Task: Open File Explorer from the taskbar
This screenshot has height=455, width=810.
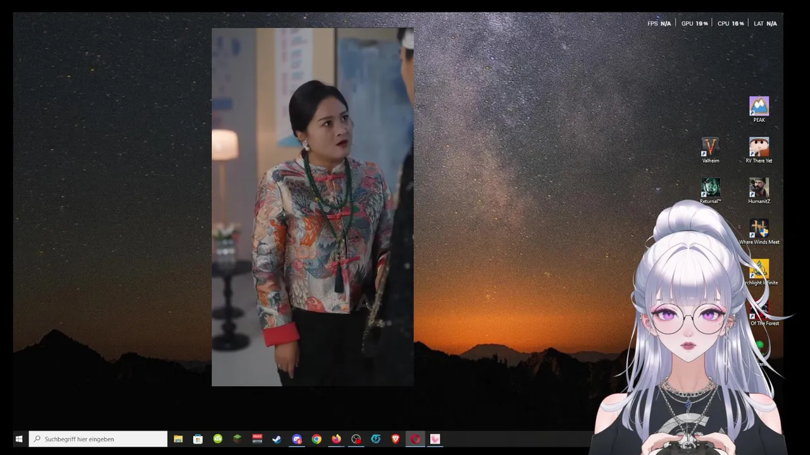Action: (x=178, y=439)
